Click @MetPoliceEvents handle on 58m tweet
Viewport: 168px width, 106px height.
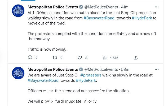[101, 69]
